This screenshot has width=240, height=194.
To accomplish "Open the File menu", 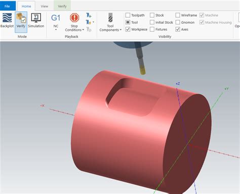I will pos(8,6).
